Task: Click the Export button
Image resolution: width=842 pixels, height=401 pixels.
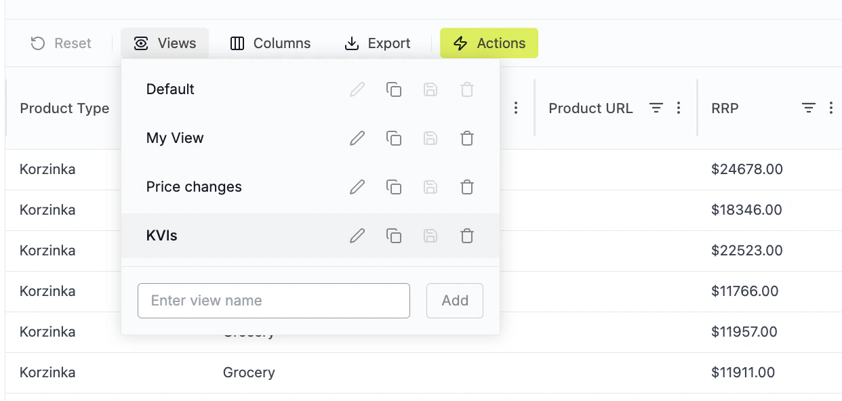Action: (x=378, y=43)
